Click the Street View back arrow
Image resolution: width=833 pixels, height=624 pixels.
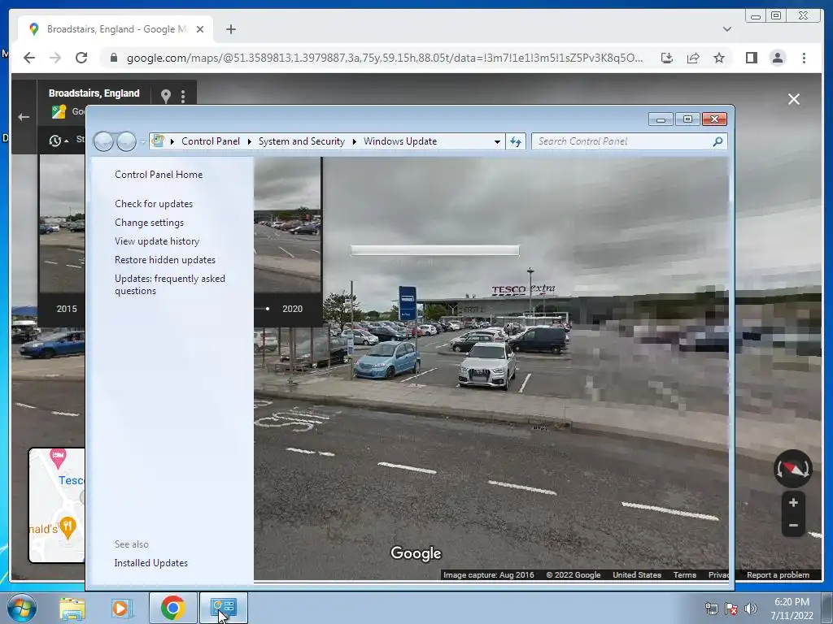pos(24,117)
